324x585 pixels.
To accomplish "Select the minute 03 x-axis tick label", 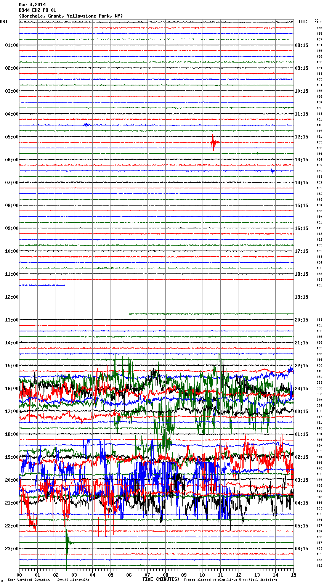I will [74, 575].
